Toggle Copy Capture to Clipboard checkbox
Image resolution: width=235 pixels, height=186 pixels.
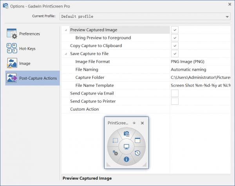(x=175, y=46)
